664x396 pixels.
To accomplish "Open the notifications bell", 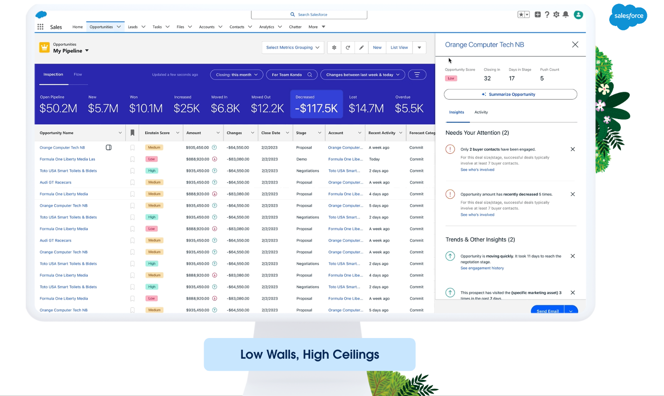I will [566, 15].
